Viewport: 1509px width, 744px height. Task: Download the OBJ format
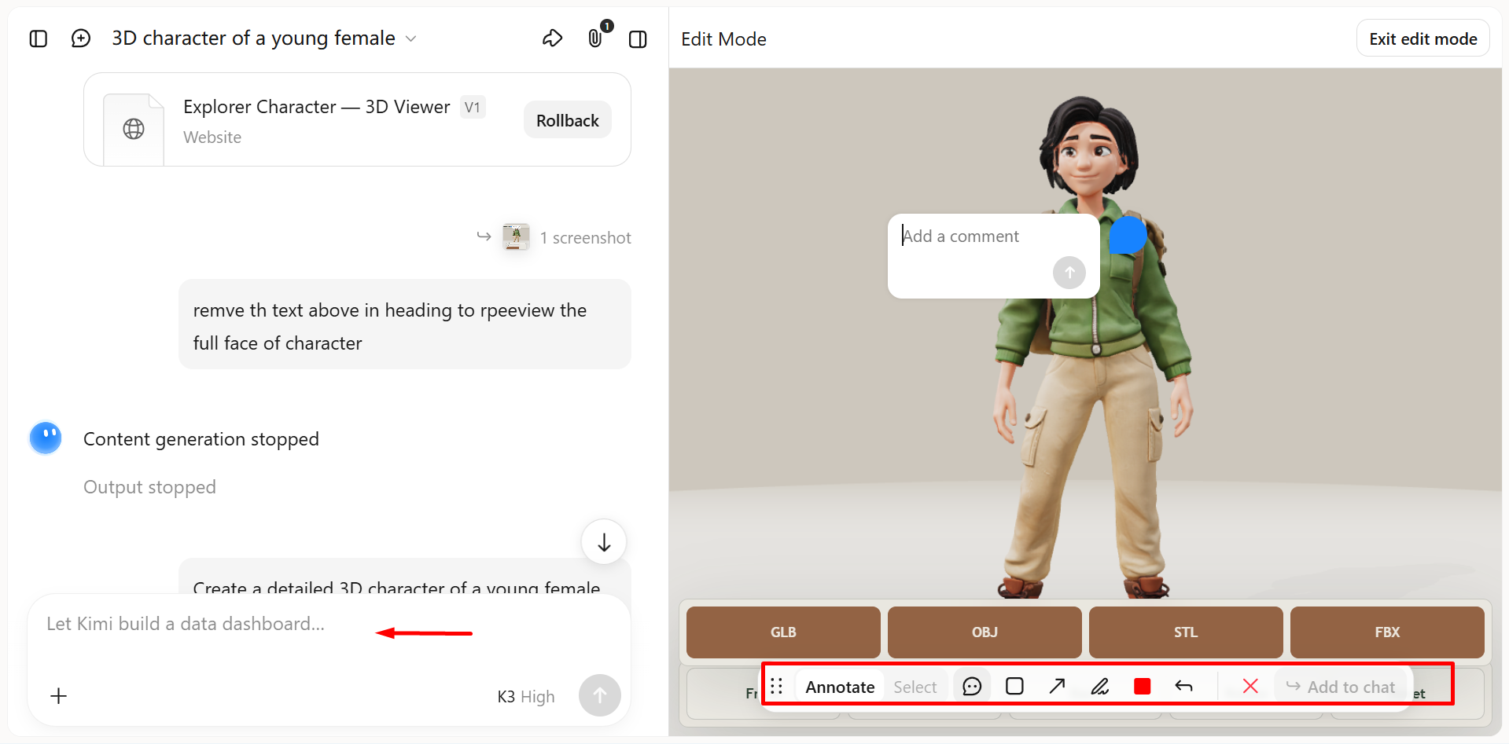985,632
